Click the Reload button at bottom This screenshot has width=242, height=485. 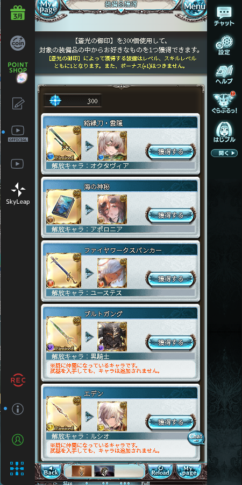(x=160, y=471)
